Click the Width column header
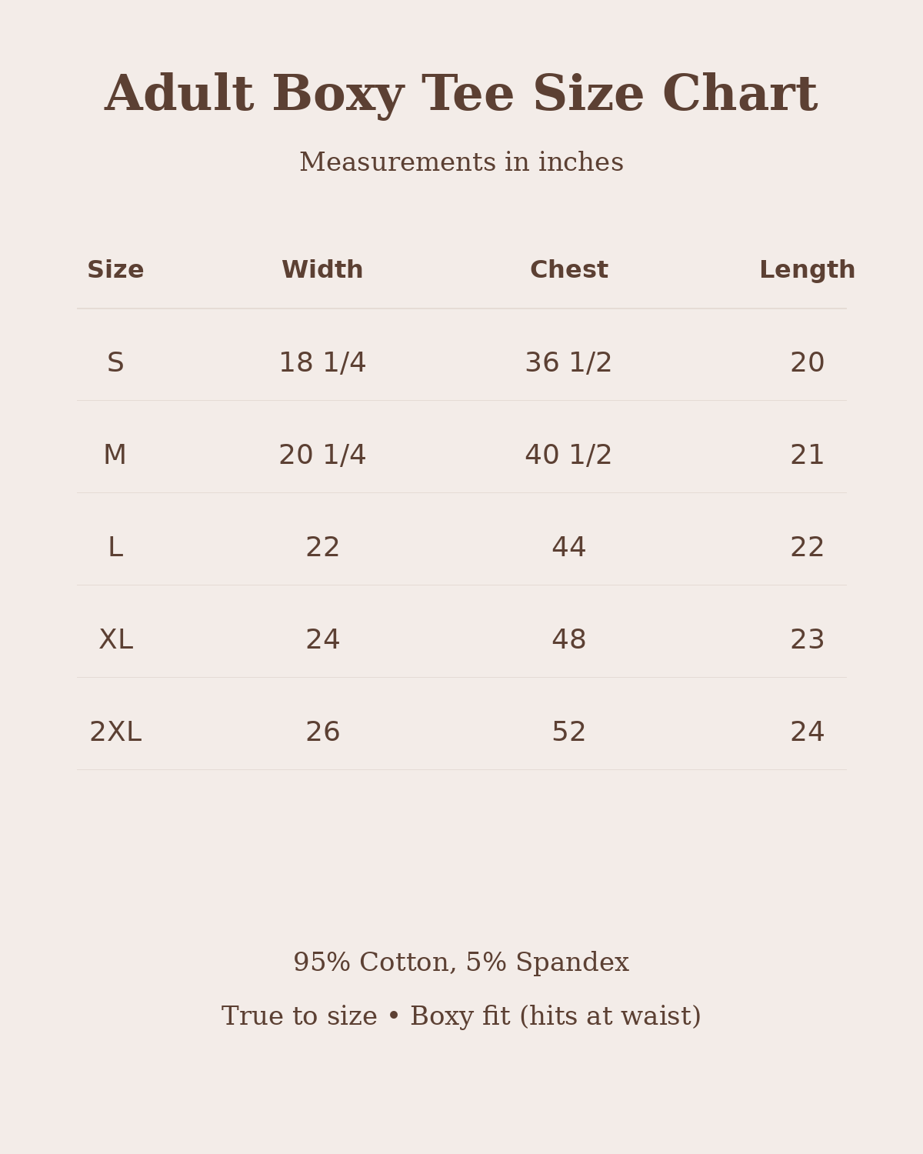The width and height of the screenshot is (923, 1154). click(x=322, y=270)
